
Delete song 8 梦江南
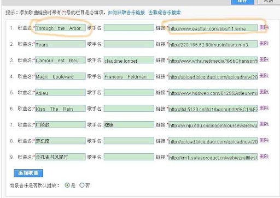[264, 140]
